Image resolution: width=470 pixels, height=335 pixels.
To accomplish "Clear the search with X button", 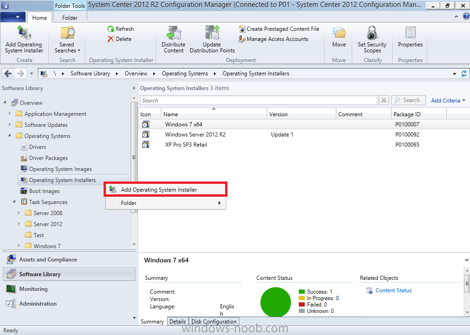I will coord(383,100).
